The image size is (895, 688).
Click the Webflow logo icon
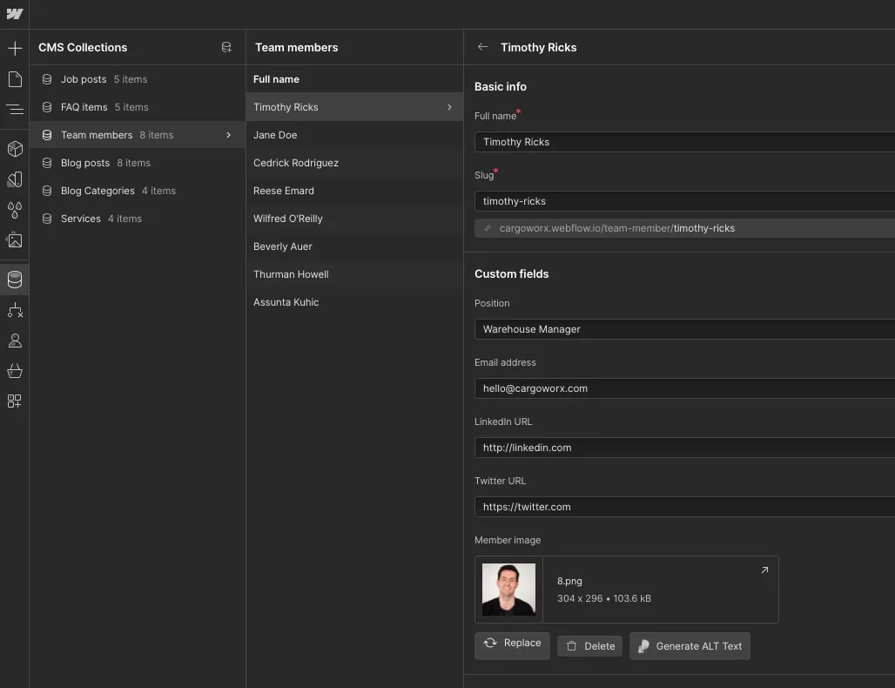[14, 14]
